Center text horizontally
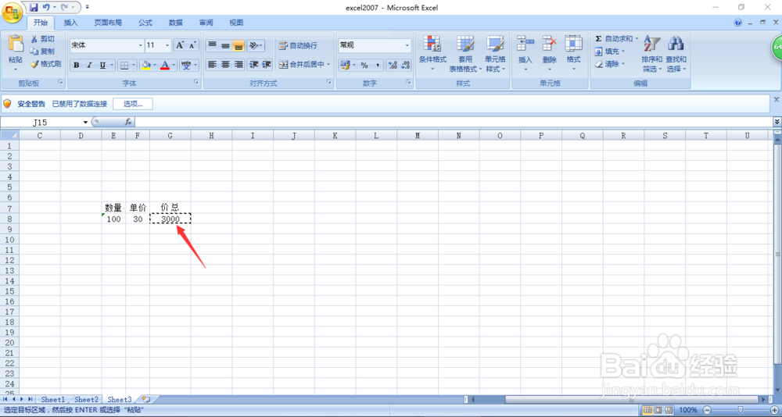Viewport: 782px width, 417px height. pos(225,64)
